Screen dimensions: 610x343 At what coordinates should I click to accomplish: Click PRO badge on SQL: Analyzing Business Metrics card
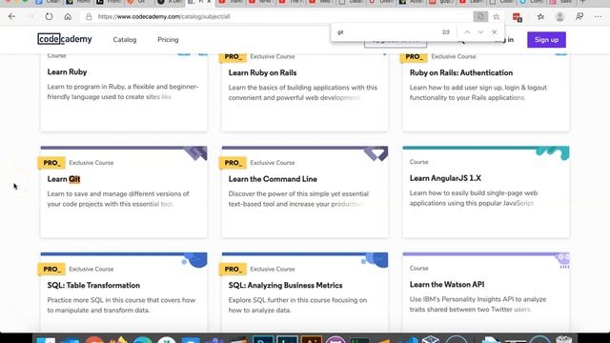pyautogui.click(x=233, y=269)
